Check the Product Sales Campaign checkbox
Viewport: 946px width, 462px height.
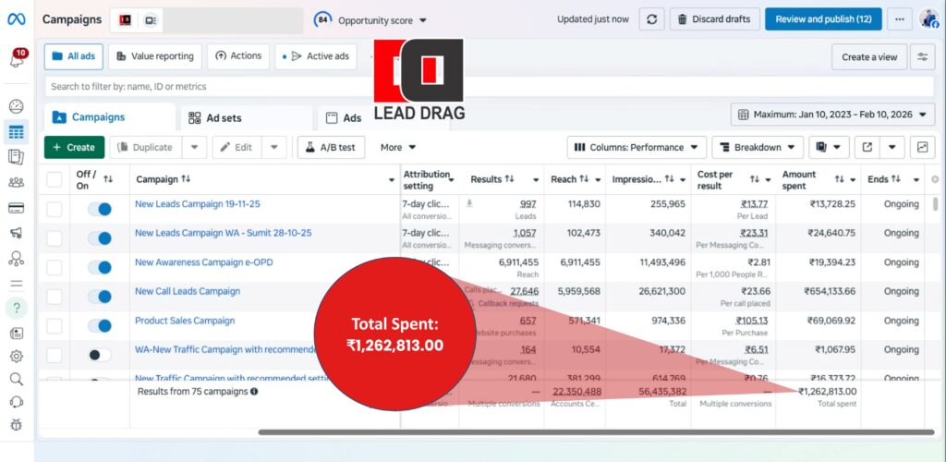click(x=55, y=325)
